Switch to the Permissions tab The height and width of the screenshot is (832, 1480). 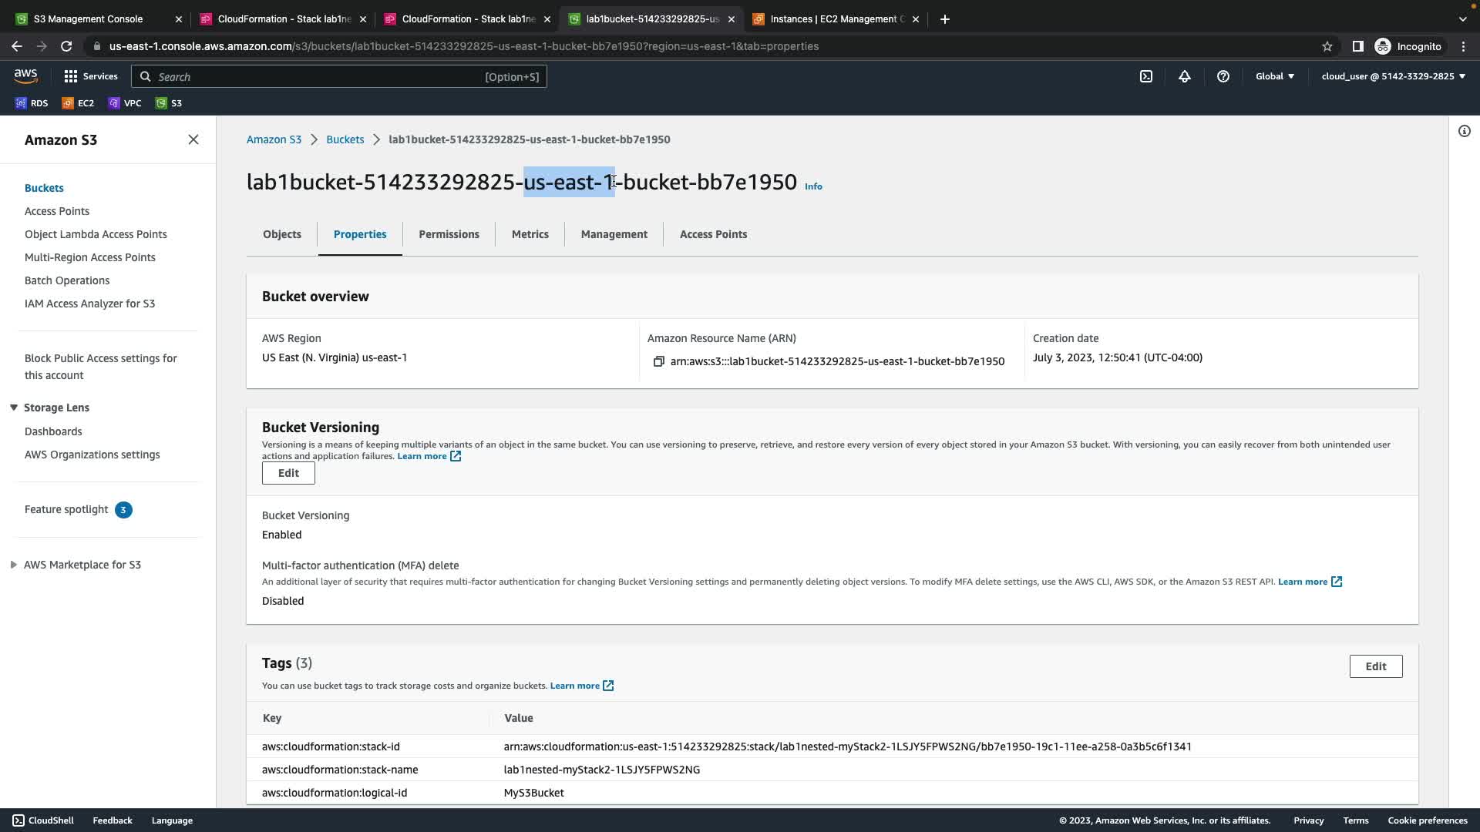coord(449,234)
